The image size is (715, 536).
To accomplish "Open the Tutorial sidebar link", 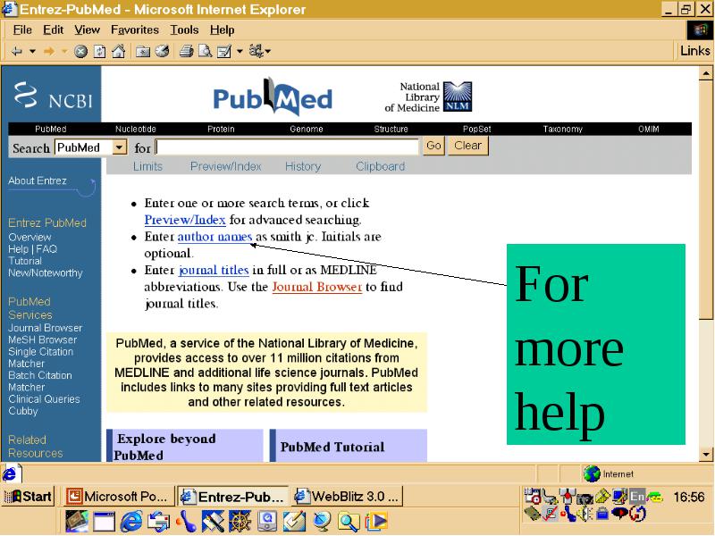I will [25, 261].
